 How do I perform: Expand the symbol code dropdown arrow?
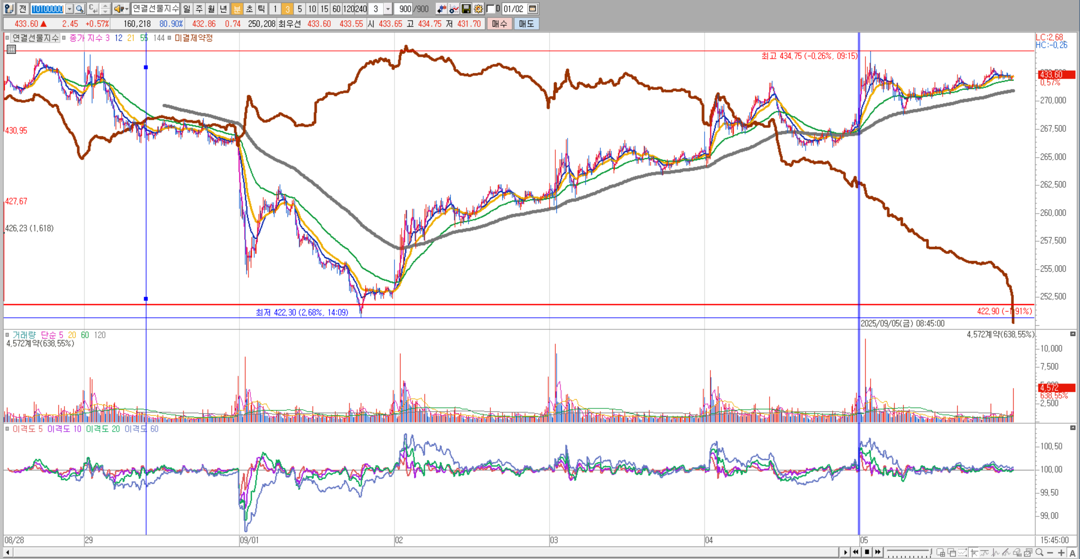click(69, 9)
